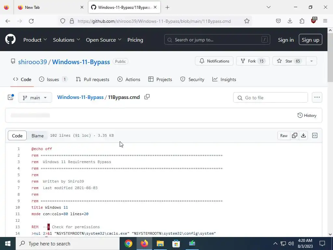Image resolution: width=333 pixels, height=250 pixels.
Task: Open the notification center icon
Action: (x=322, y=243)
